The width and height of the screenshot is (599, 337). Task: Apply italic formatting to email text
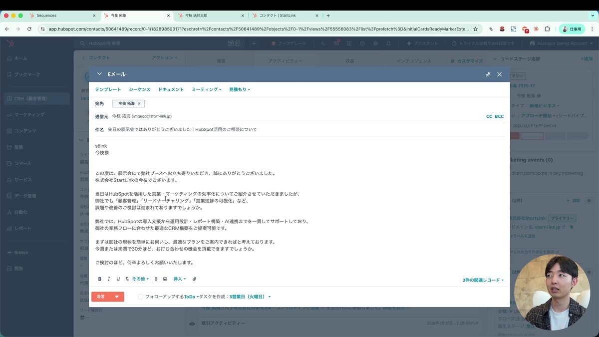(x=108, y=279)
